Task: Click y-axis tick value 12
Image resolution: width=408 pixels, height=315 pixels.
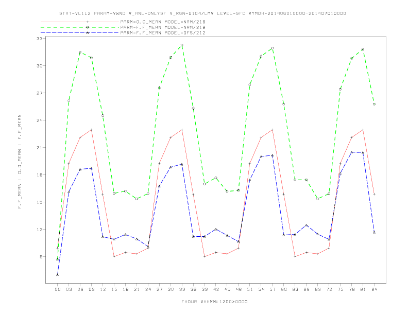Action: (x=39, y=230)
